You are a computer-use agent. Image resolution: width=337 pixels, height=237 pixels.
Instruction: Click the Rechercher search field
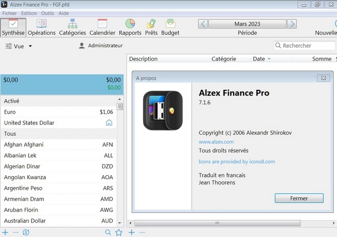pyautogui.click(x=304, y=45)
